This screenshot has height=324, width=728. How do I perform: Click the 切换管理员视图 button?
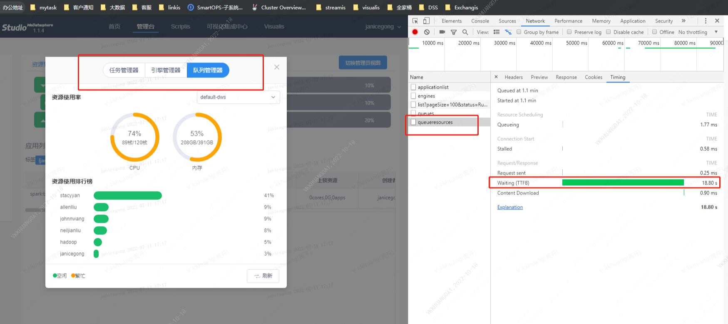pyautogui.click(x=363, y=62)
